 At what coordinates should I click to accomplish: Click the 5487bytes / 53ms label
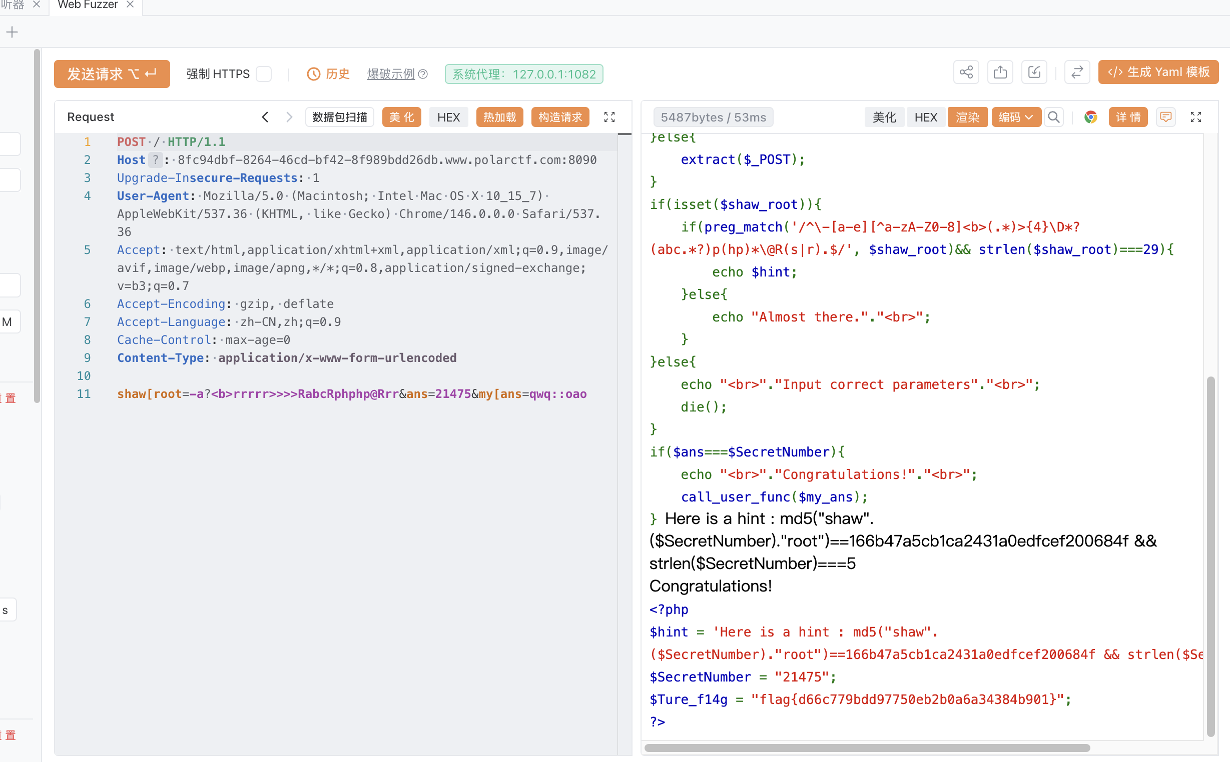[x=713, y=117]
